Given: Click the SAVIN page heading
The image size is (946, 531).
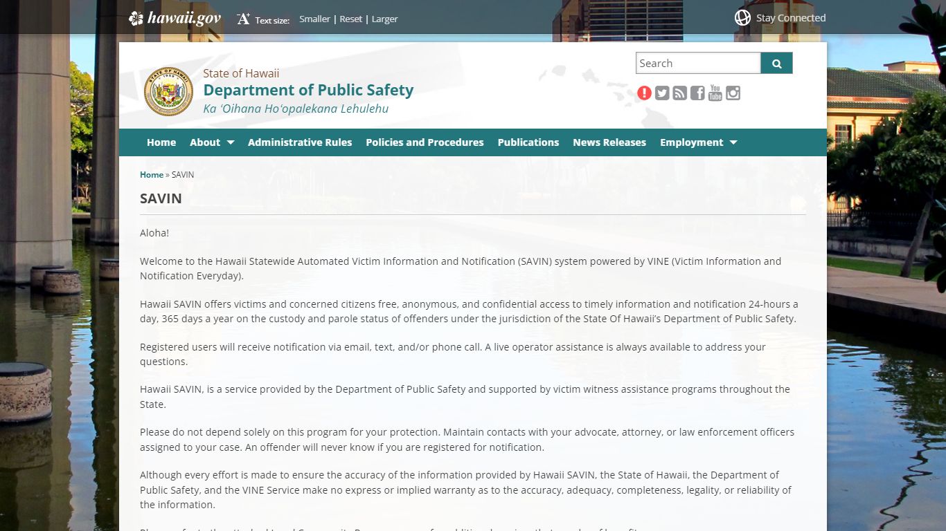Looking at the screenshot, I should [161, 198].
